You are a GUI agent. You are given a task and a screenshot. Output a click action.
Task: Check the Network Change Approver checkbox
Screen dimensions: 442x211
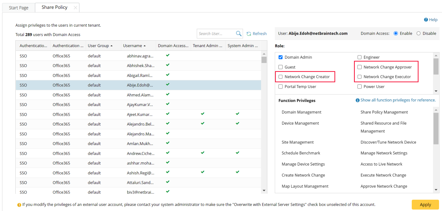pos(359,67)
